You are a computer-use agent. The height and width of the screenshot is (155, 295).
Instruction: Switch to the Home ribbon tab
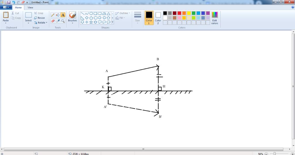(x=18, y=7)
